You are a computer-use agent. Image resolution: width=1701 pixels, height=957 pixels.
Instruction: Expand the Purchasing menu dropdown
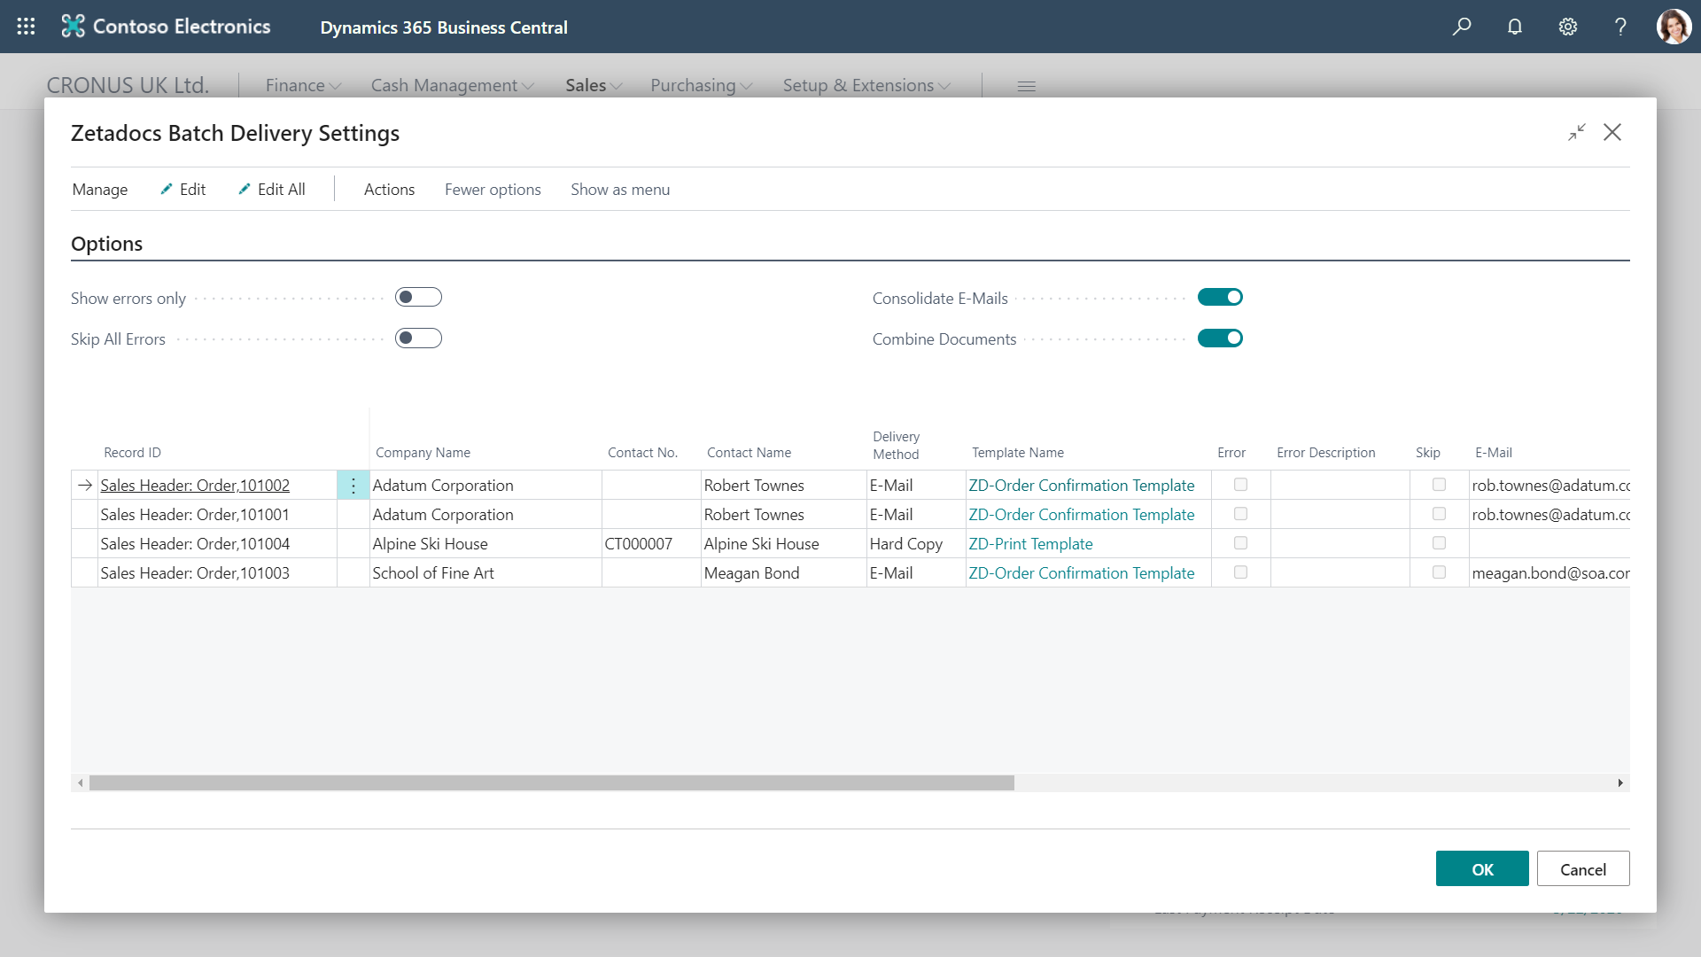pyautogui.click(x=701, y=86)
